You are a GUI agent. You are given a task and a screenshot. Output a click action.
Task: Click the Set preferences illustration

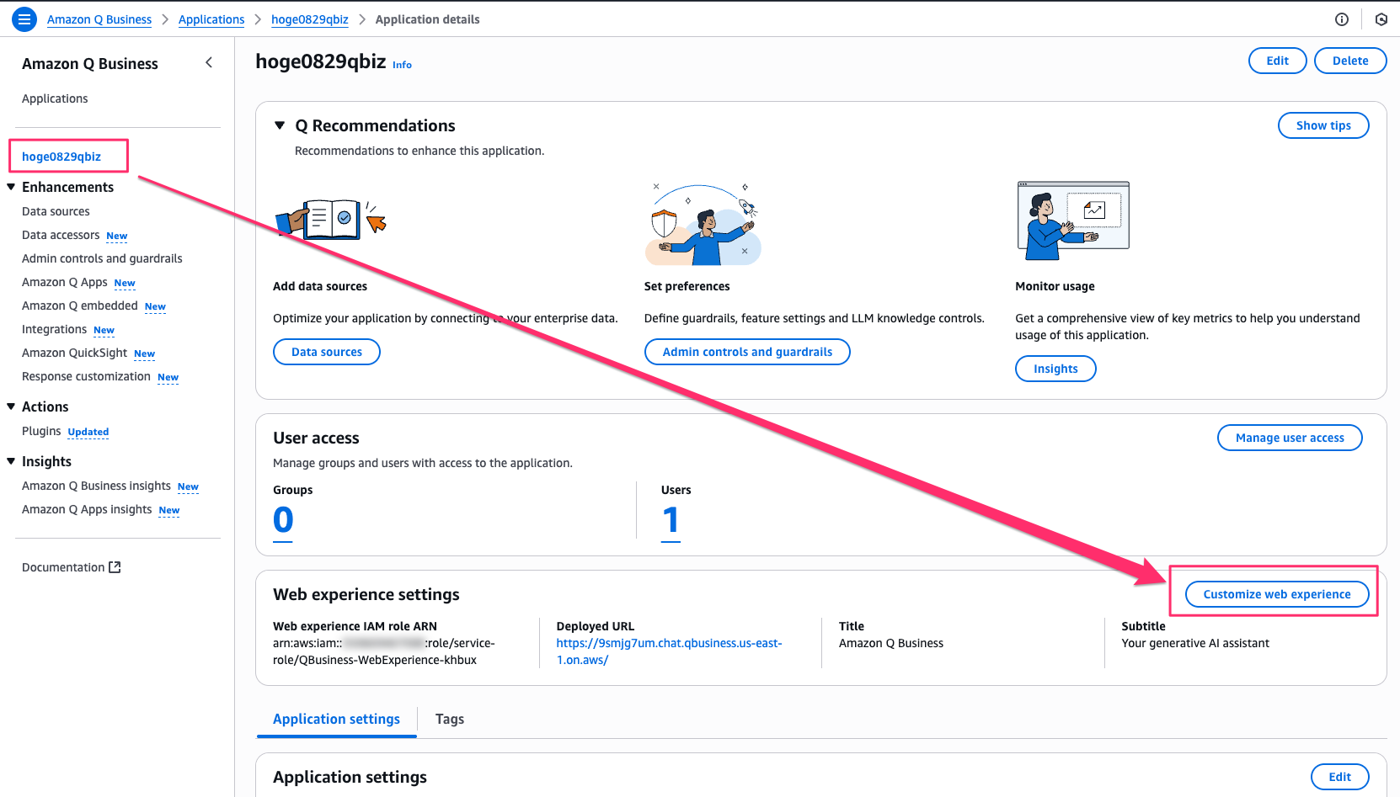coord(703,224)
